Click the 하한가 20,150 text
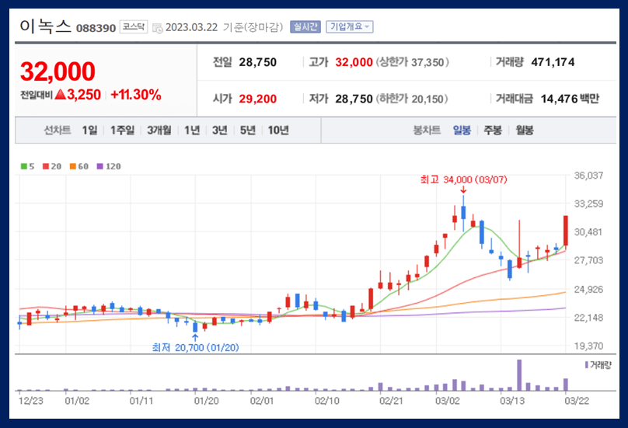The width and height of the screenshot is (628, 428). point(412,99)
